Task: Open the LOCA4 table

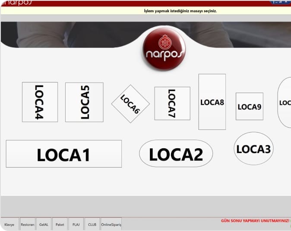Action: [x=40, y=102]
